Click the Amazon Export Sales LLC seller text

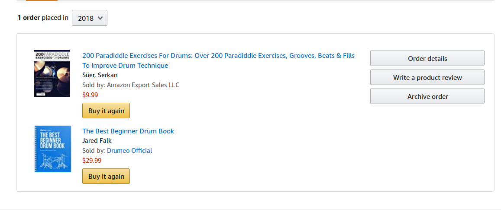pyautogui.click(x=143, y=85)
